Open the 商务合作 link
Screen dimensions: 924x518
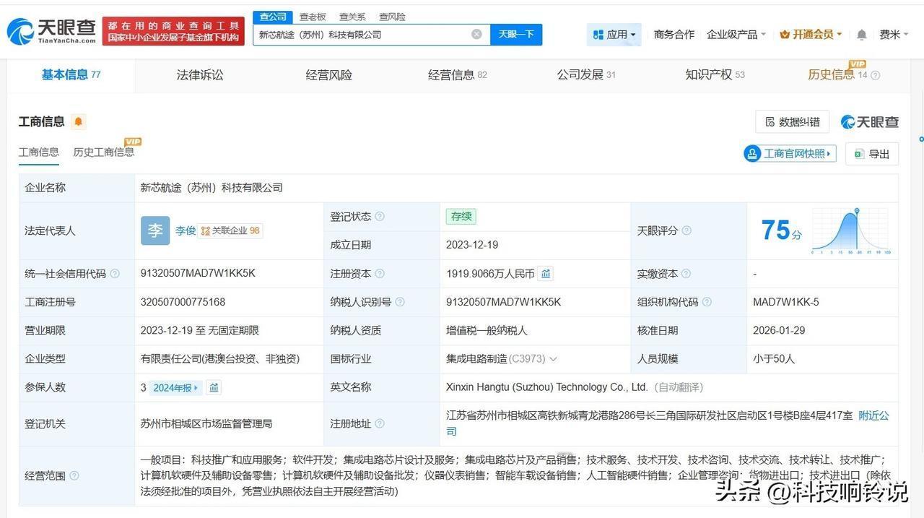pos(674,34)
